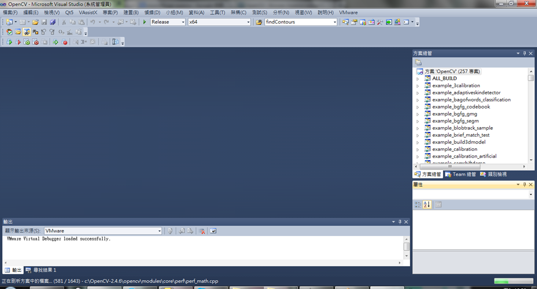Click the Solution Explorer properties toolbar icon
This screenshot has width=537, height=289.
418,63
